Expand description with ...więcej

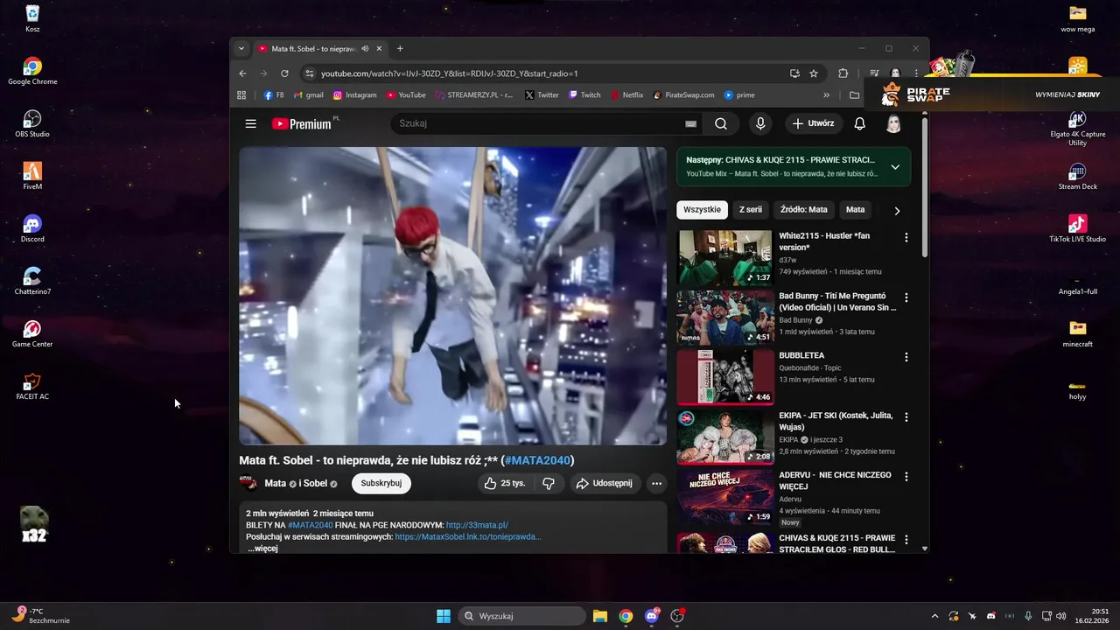tap(262, 549)
